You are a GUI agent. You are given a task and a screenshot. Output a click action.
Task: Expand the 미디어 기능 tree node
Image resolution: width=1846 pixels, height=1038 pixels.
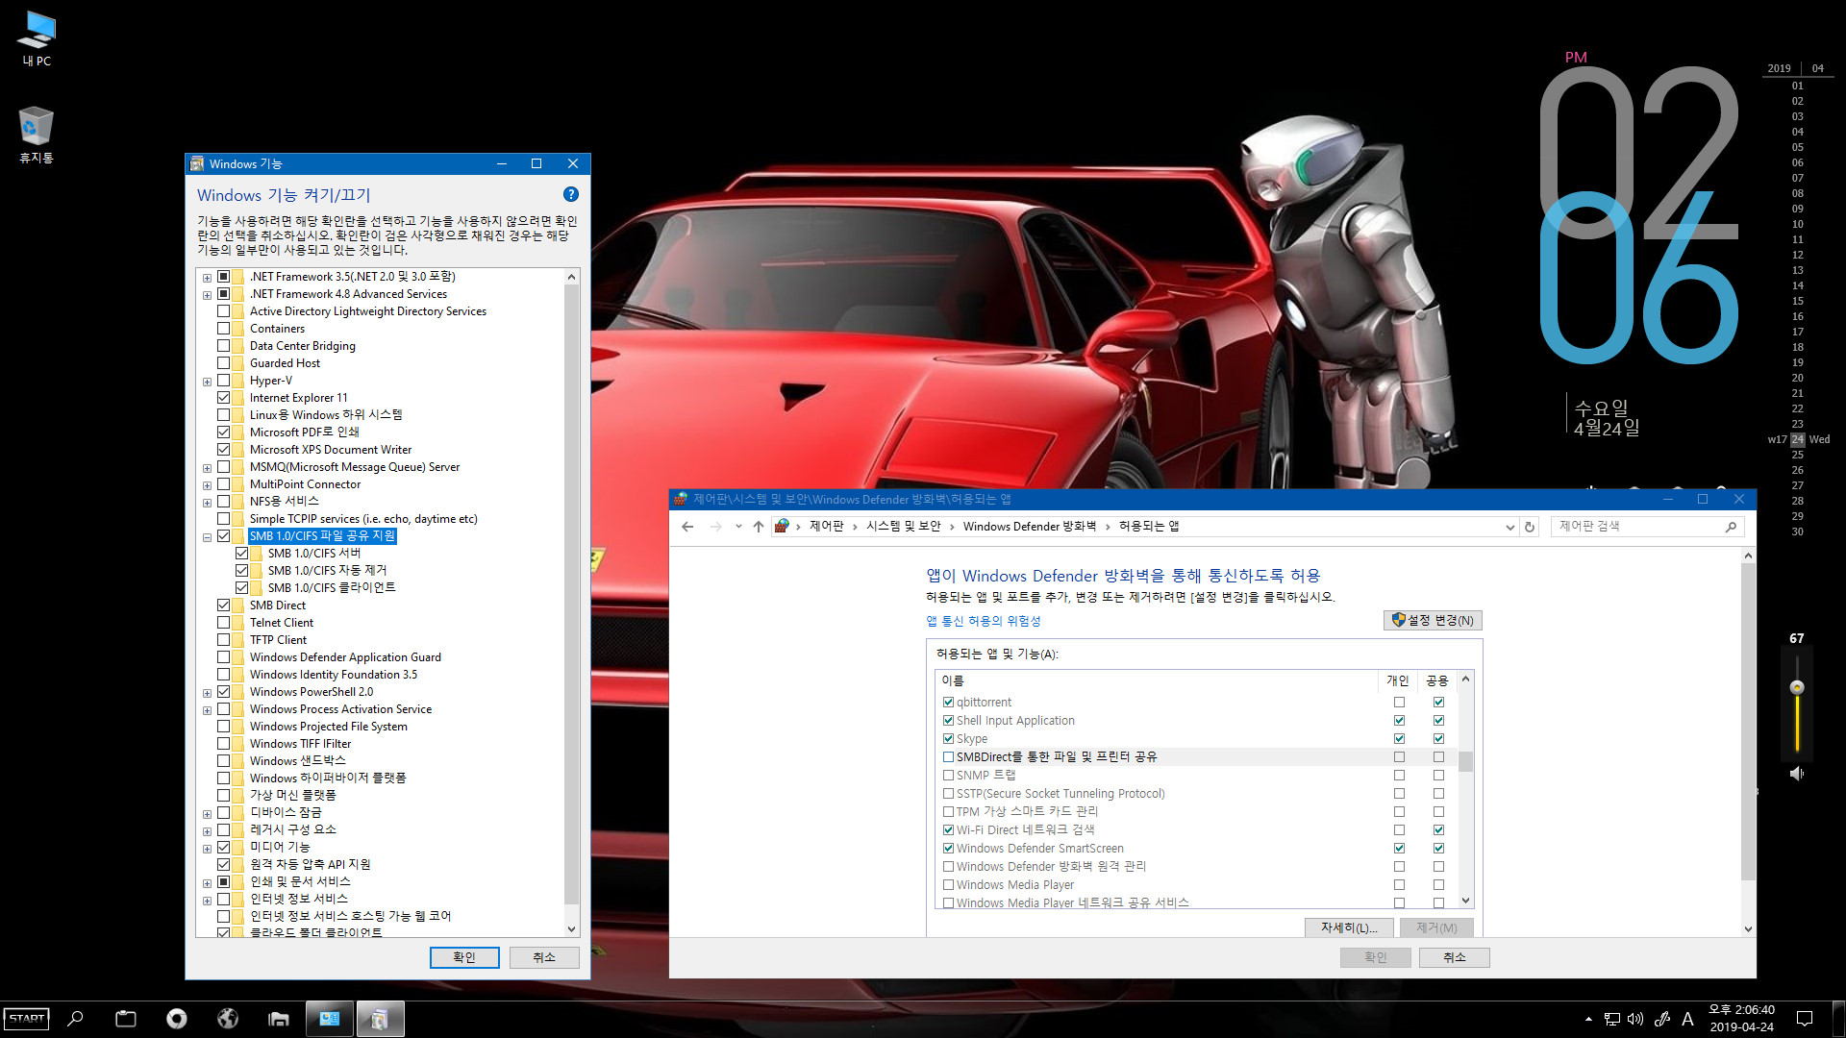(207, 849)
